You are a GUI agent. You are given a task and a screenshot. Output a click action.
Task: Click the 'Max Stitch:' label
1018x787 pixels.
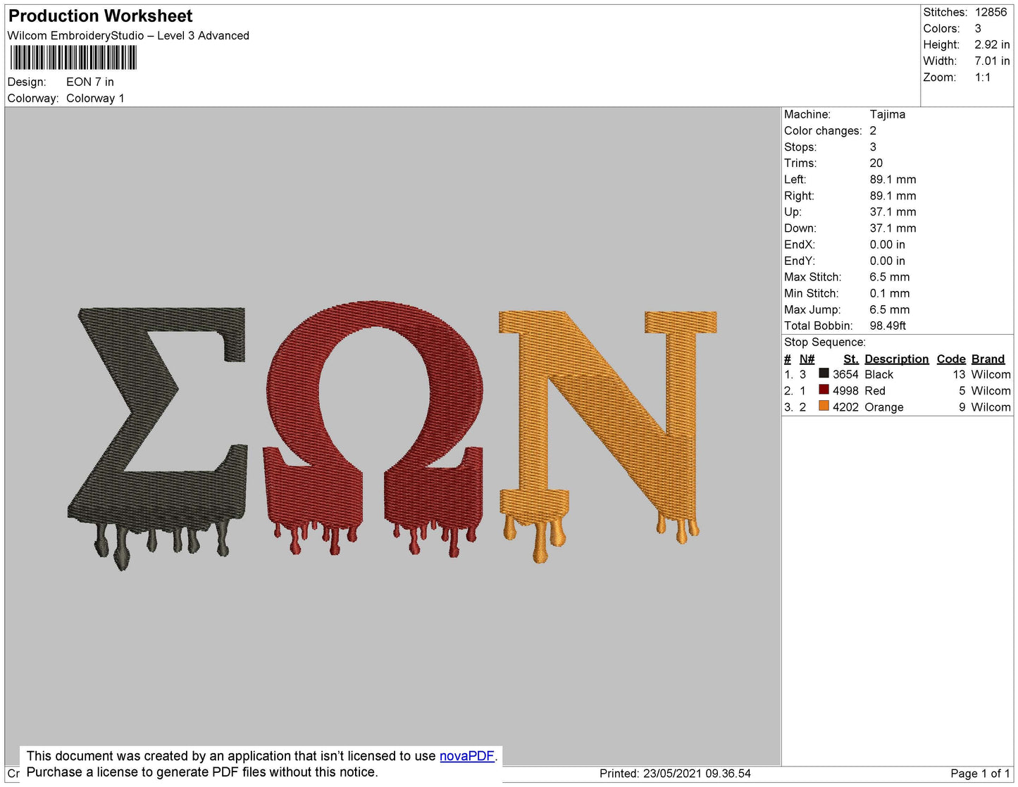tap(812, 278)
